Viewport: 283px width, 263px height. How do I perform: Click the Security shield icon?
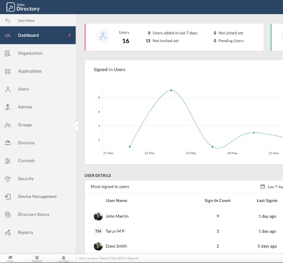(x=8, y=179)
